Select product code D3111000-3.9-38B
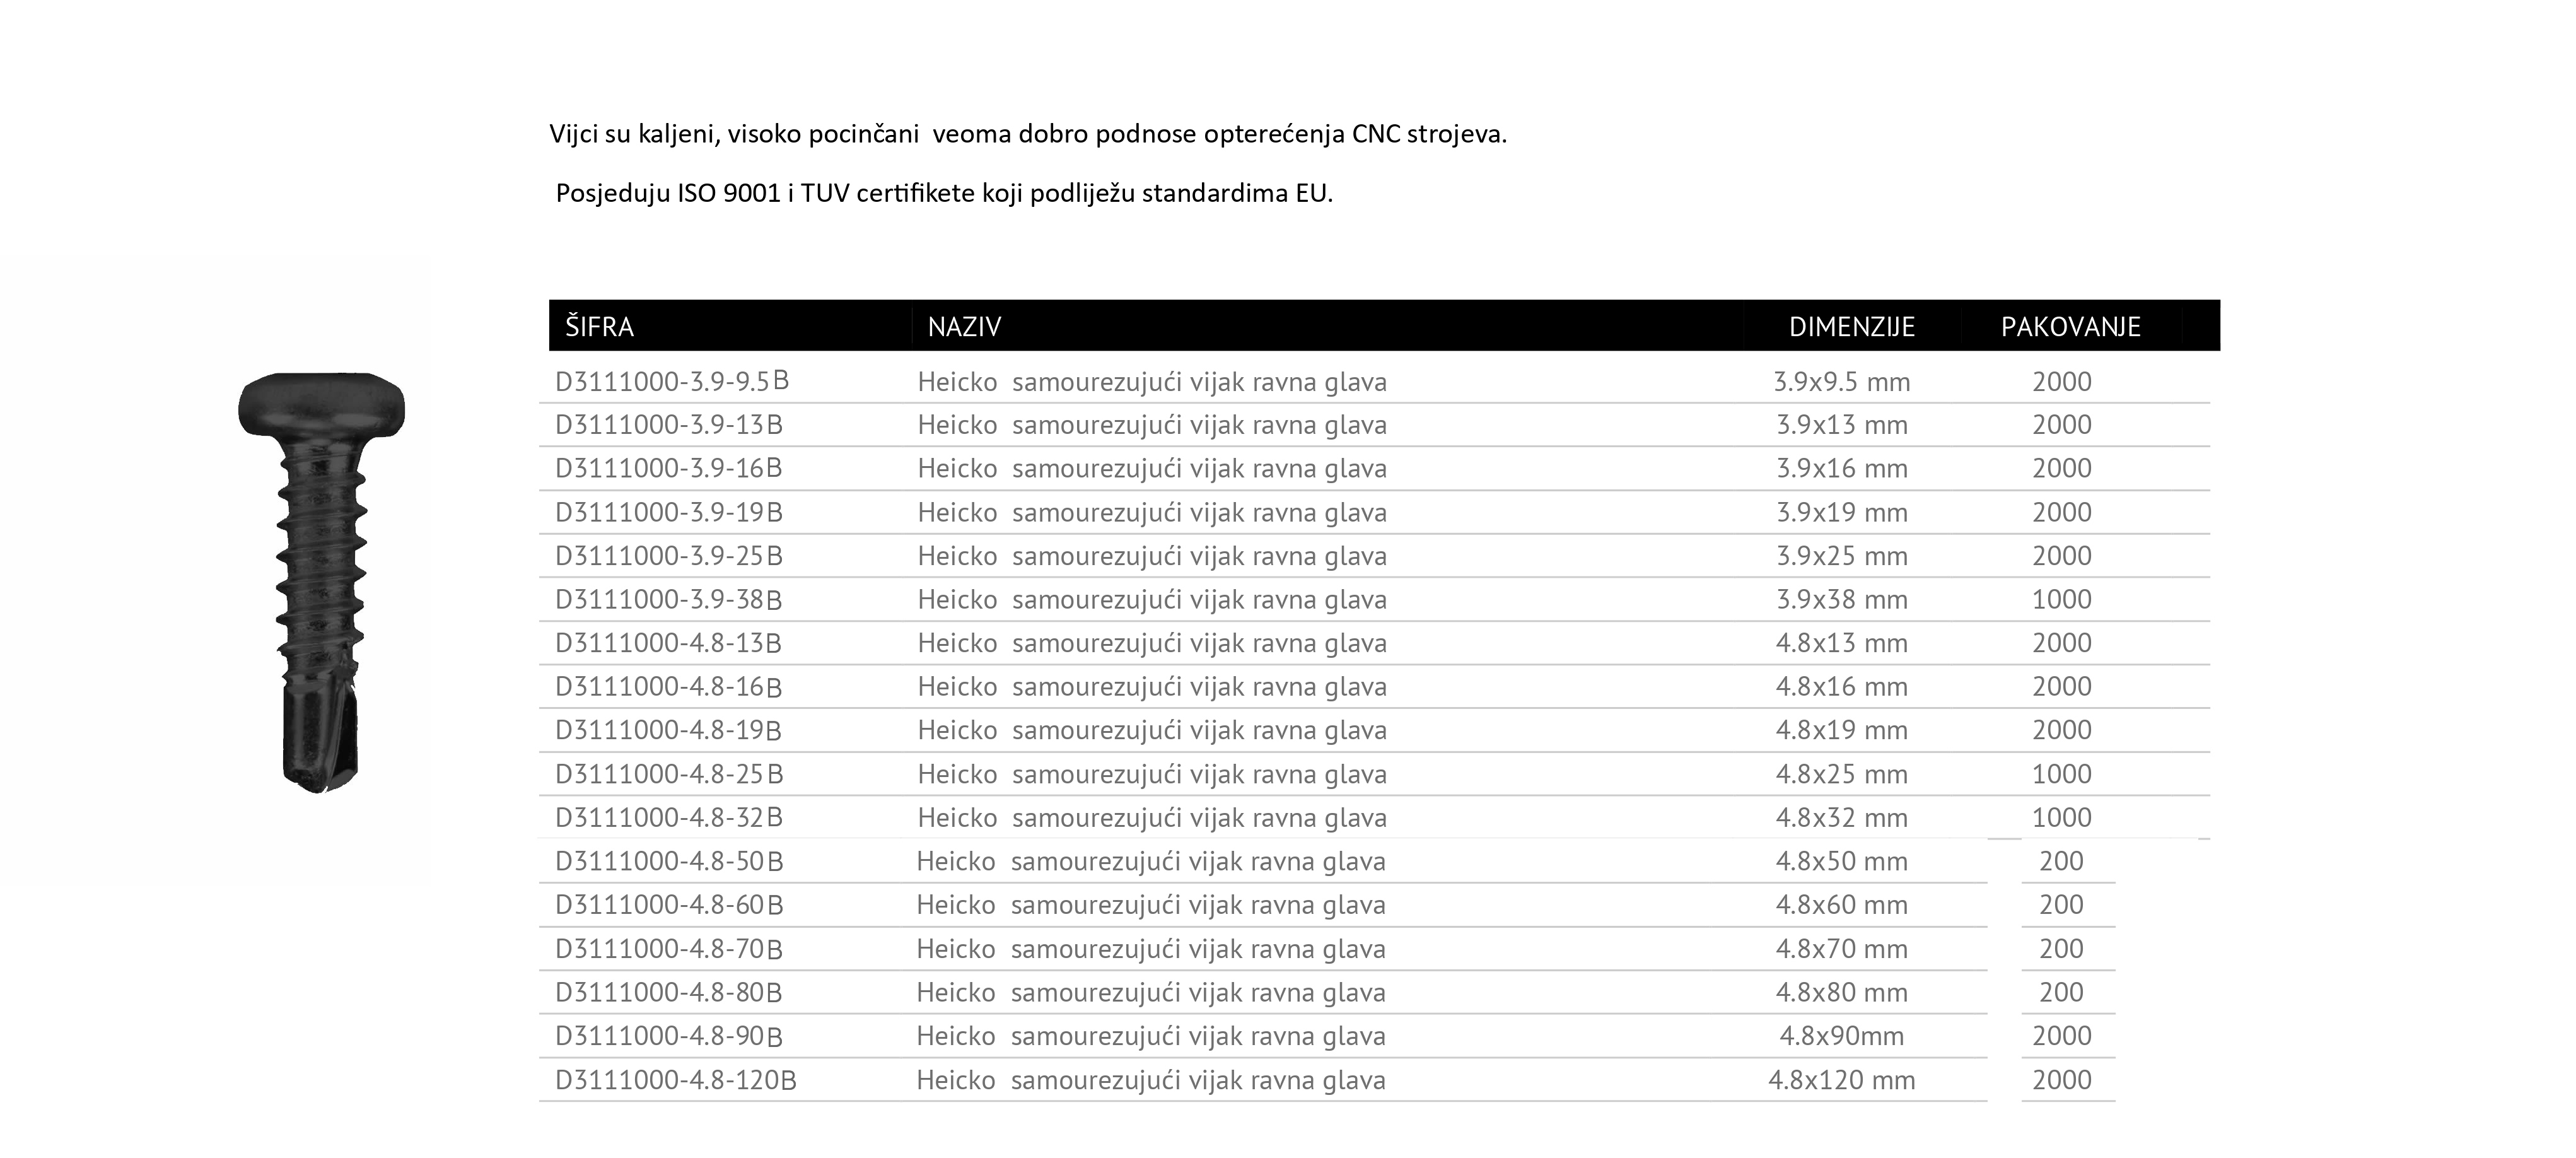The height and width of the screenshot is (1158, 2576). point(668,600)
